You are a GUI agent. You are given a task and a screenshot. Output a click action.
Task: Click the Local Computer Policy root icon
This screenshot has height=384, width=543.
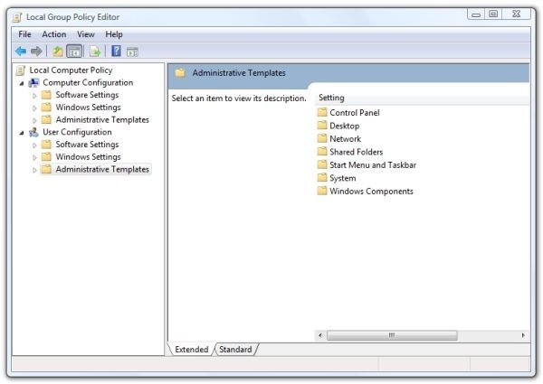[x=21, y=70]
